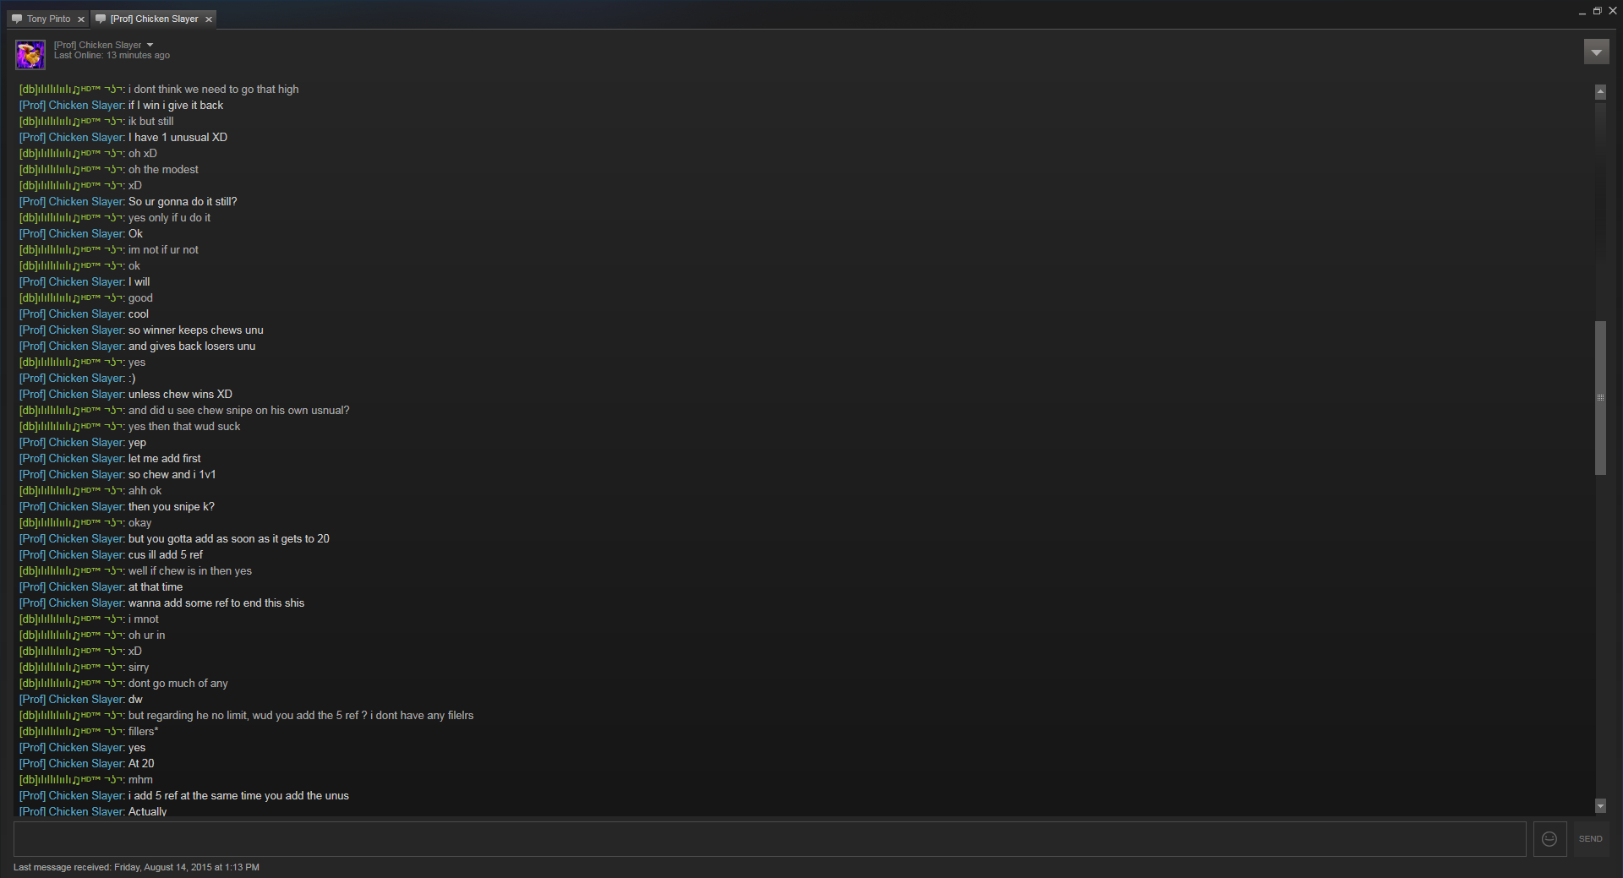Click the chat scrollbar up arrow
This screenshot has width=1623, height=878.
pos(1600,91)
